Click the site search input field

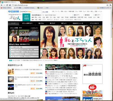37,12
